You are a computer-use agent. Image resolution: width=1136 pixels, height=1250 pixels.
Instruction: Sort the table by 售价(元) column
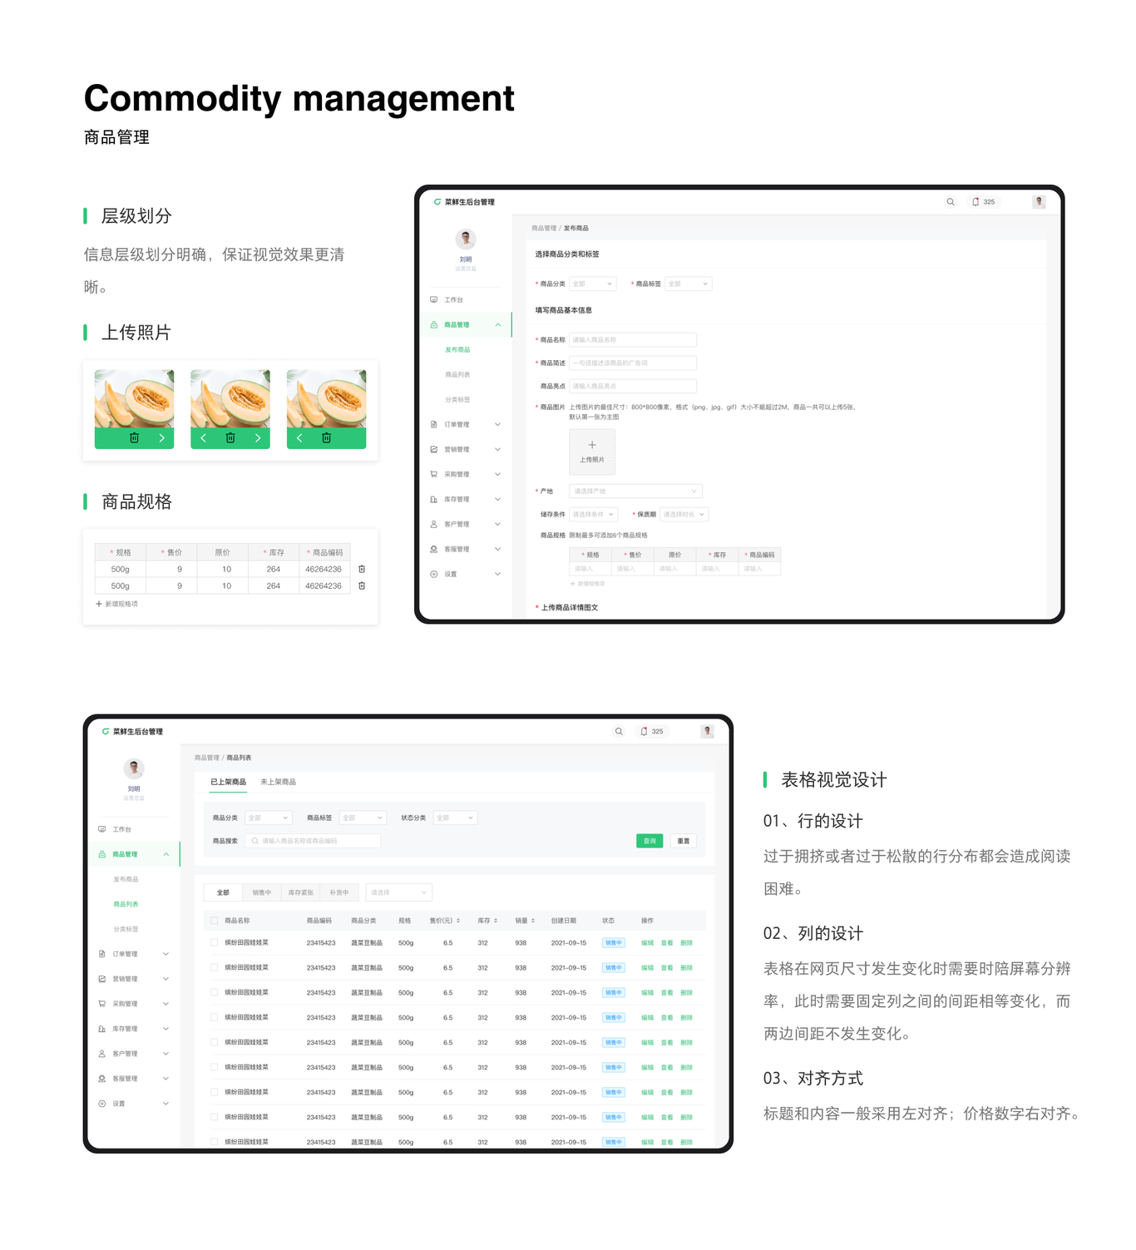click(x=458, y=921)
